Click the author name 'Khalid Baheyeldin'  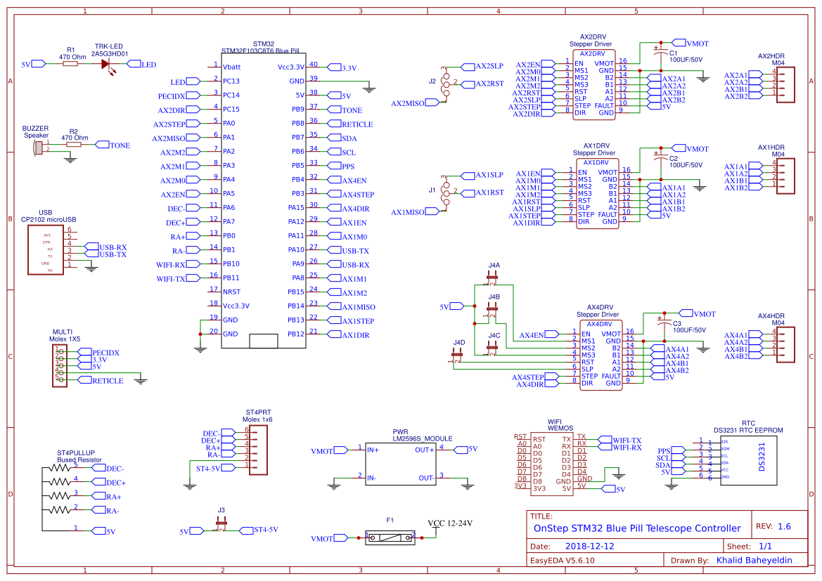click(754, 560)
